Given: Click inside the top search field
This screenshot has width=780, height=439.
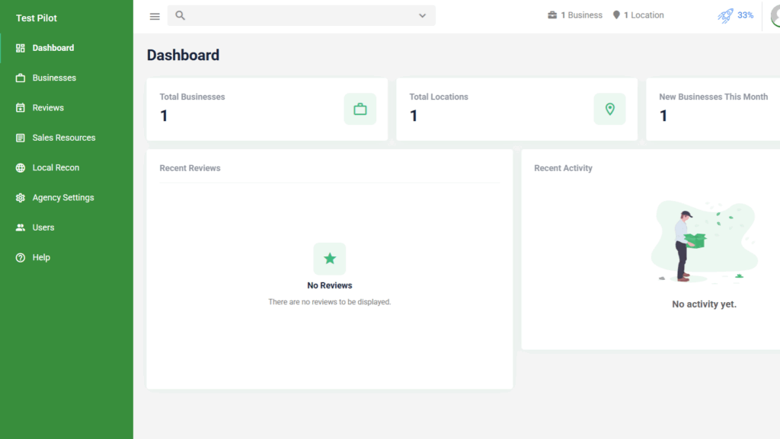Looking at the screenshot, I should tap(302, 15).
